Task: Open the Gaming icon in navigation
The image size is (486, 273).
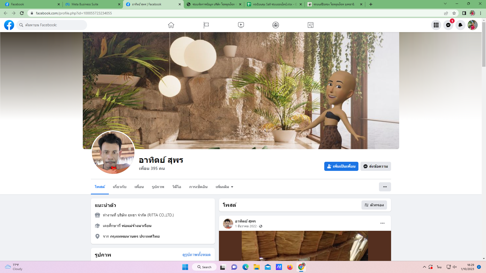Action: (311, 25)
